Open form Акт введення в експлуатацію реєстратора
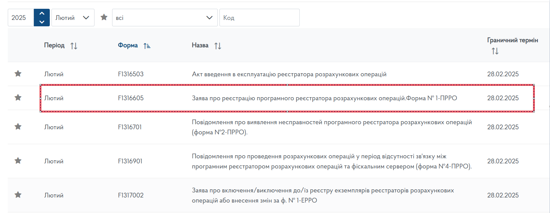Viewport: 550px width, 213px height. click(289, 74)
